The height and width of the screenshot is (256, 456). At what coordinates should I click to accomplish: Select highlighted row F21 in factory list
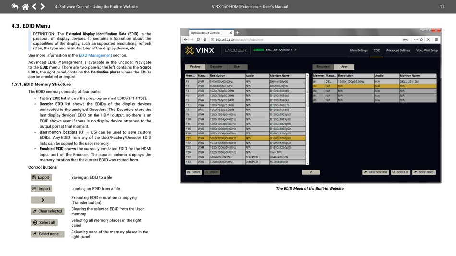coord(245,138)
